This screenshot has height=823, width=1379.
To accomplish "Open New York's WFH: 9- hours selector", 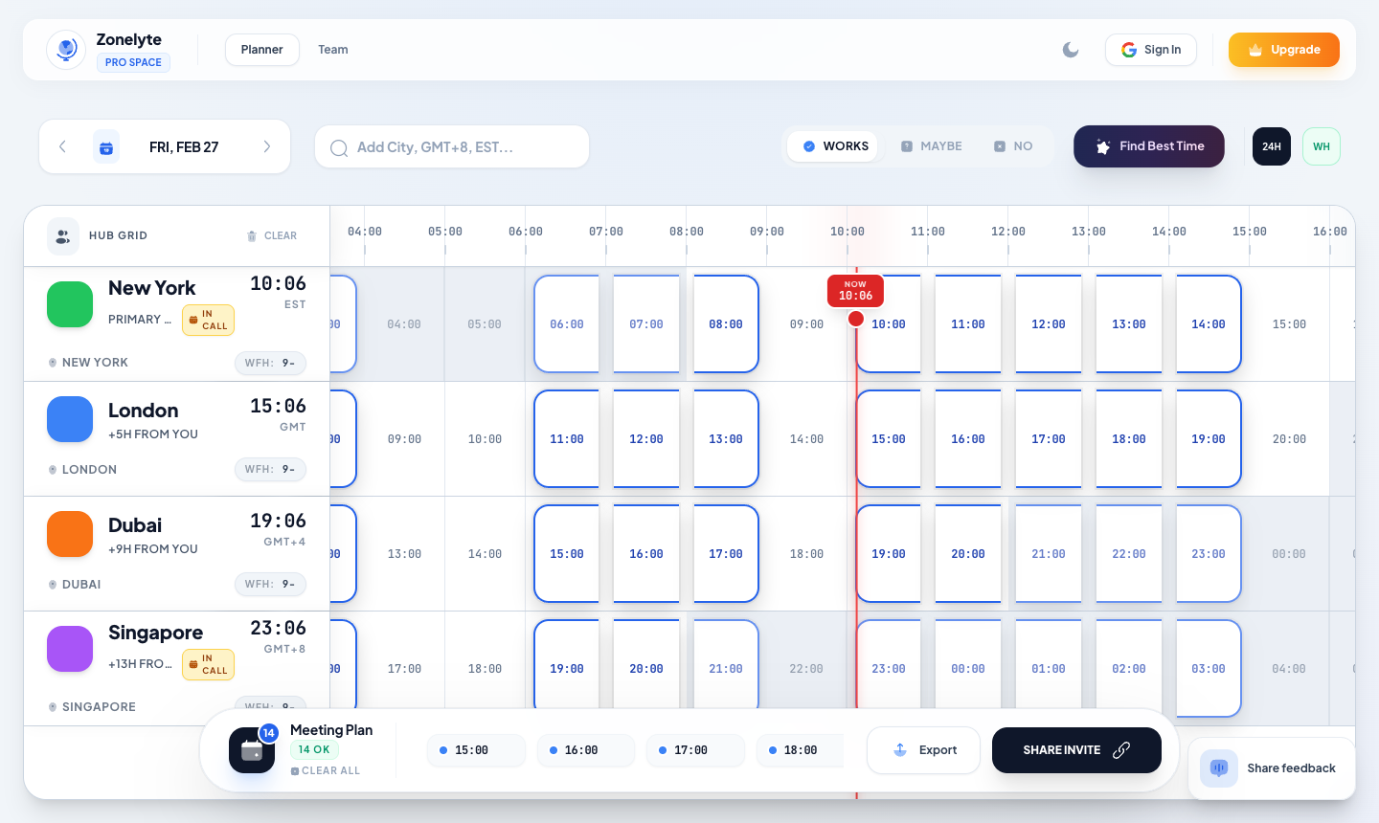I will pos(270,364).
